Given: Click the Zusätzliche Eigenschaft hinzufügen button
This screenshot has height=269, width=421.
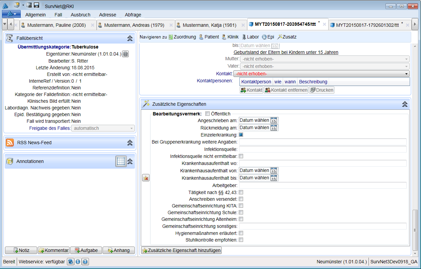Looking at the screenshot, I should coord(181,250).
